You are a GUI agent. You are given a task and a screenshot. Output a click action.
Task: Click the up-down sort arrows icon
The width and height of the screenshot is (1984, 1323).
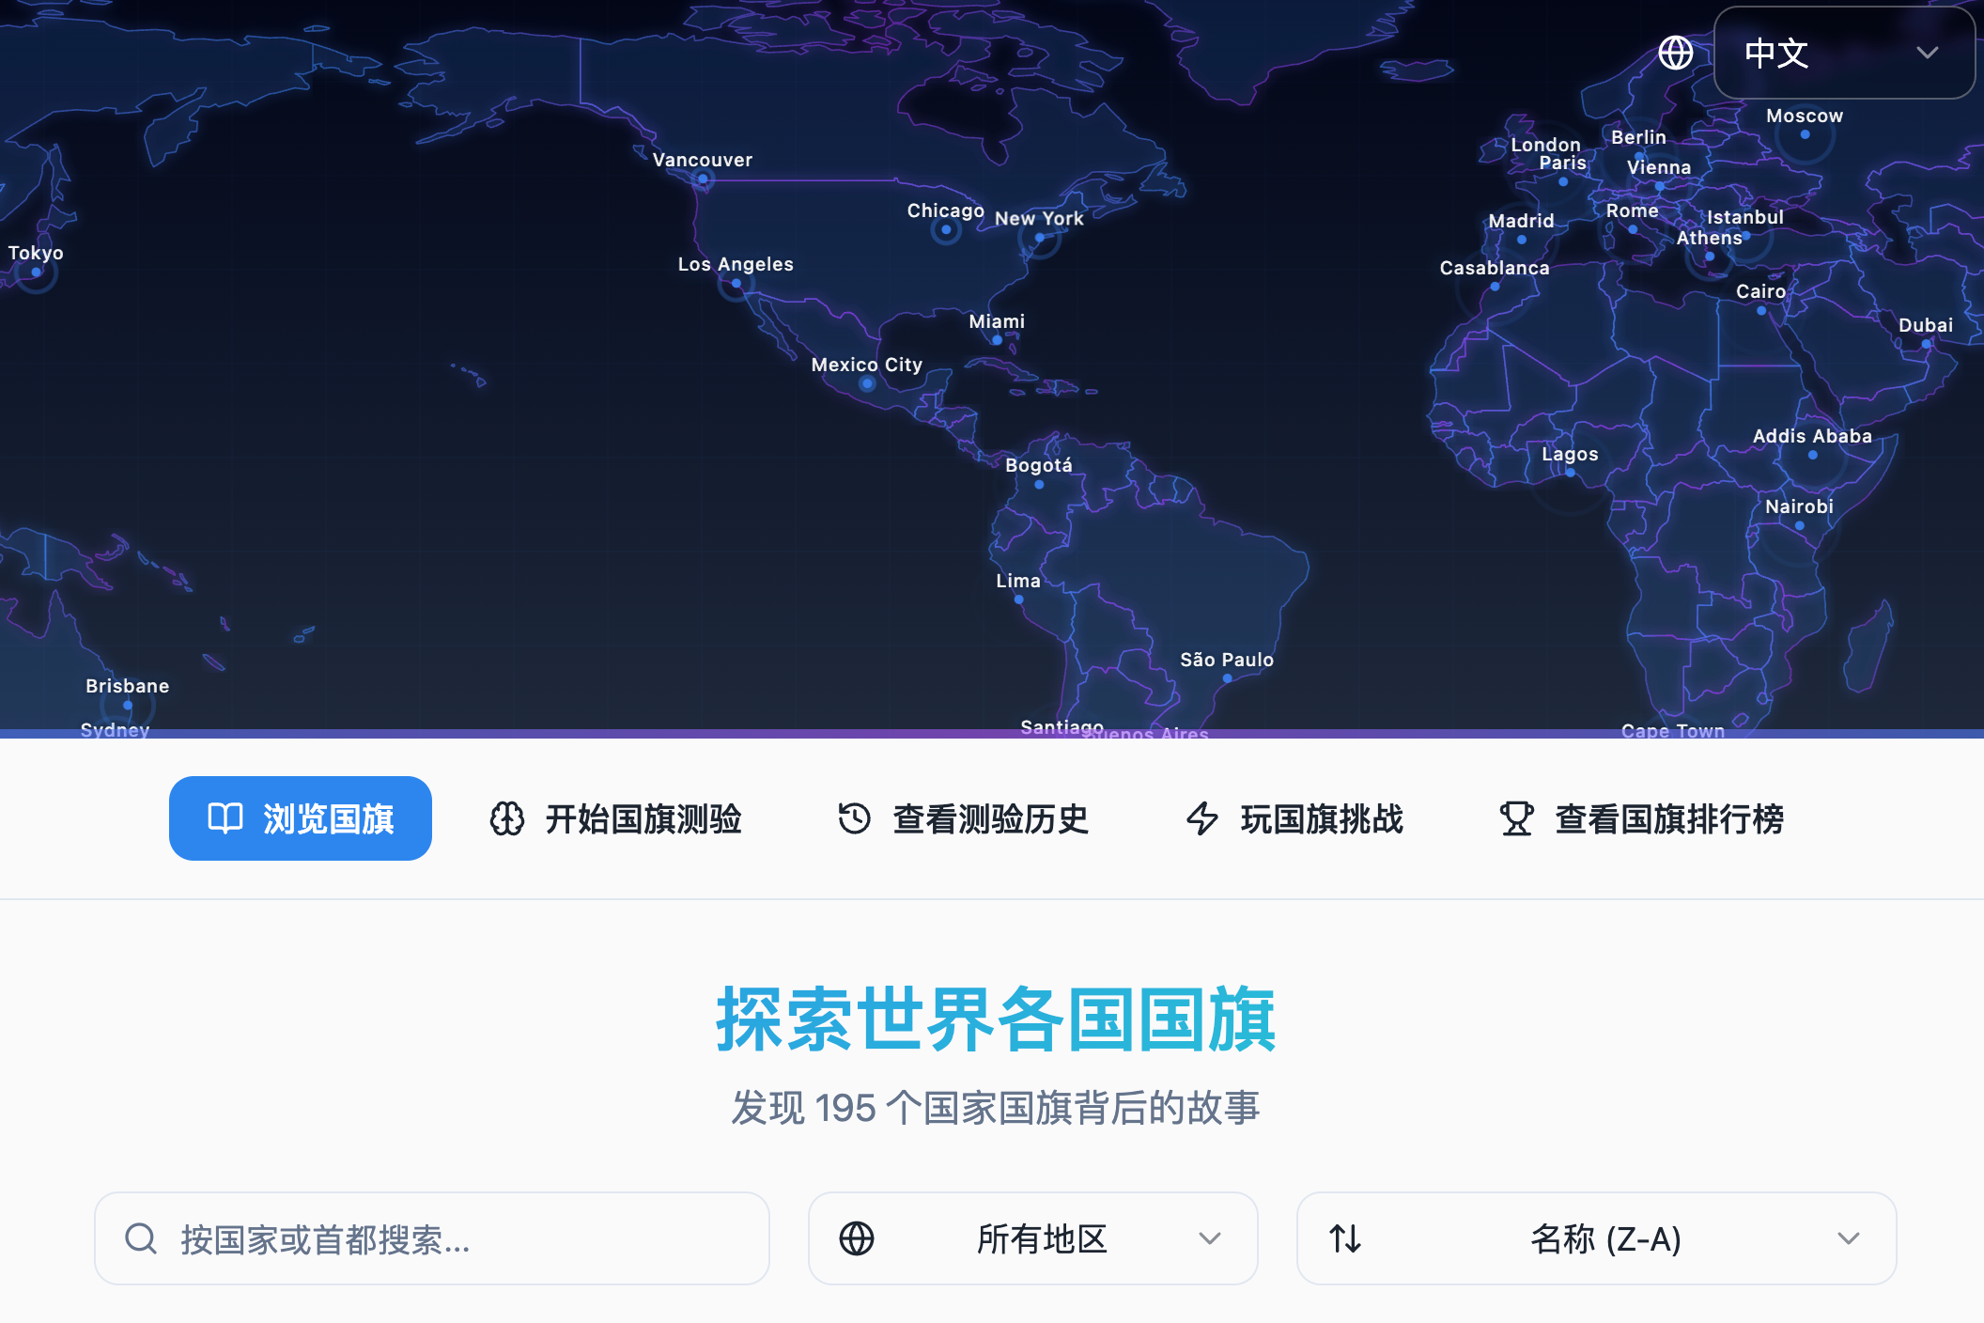tap(1345, 1238)
